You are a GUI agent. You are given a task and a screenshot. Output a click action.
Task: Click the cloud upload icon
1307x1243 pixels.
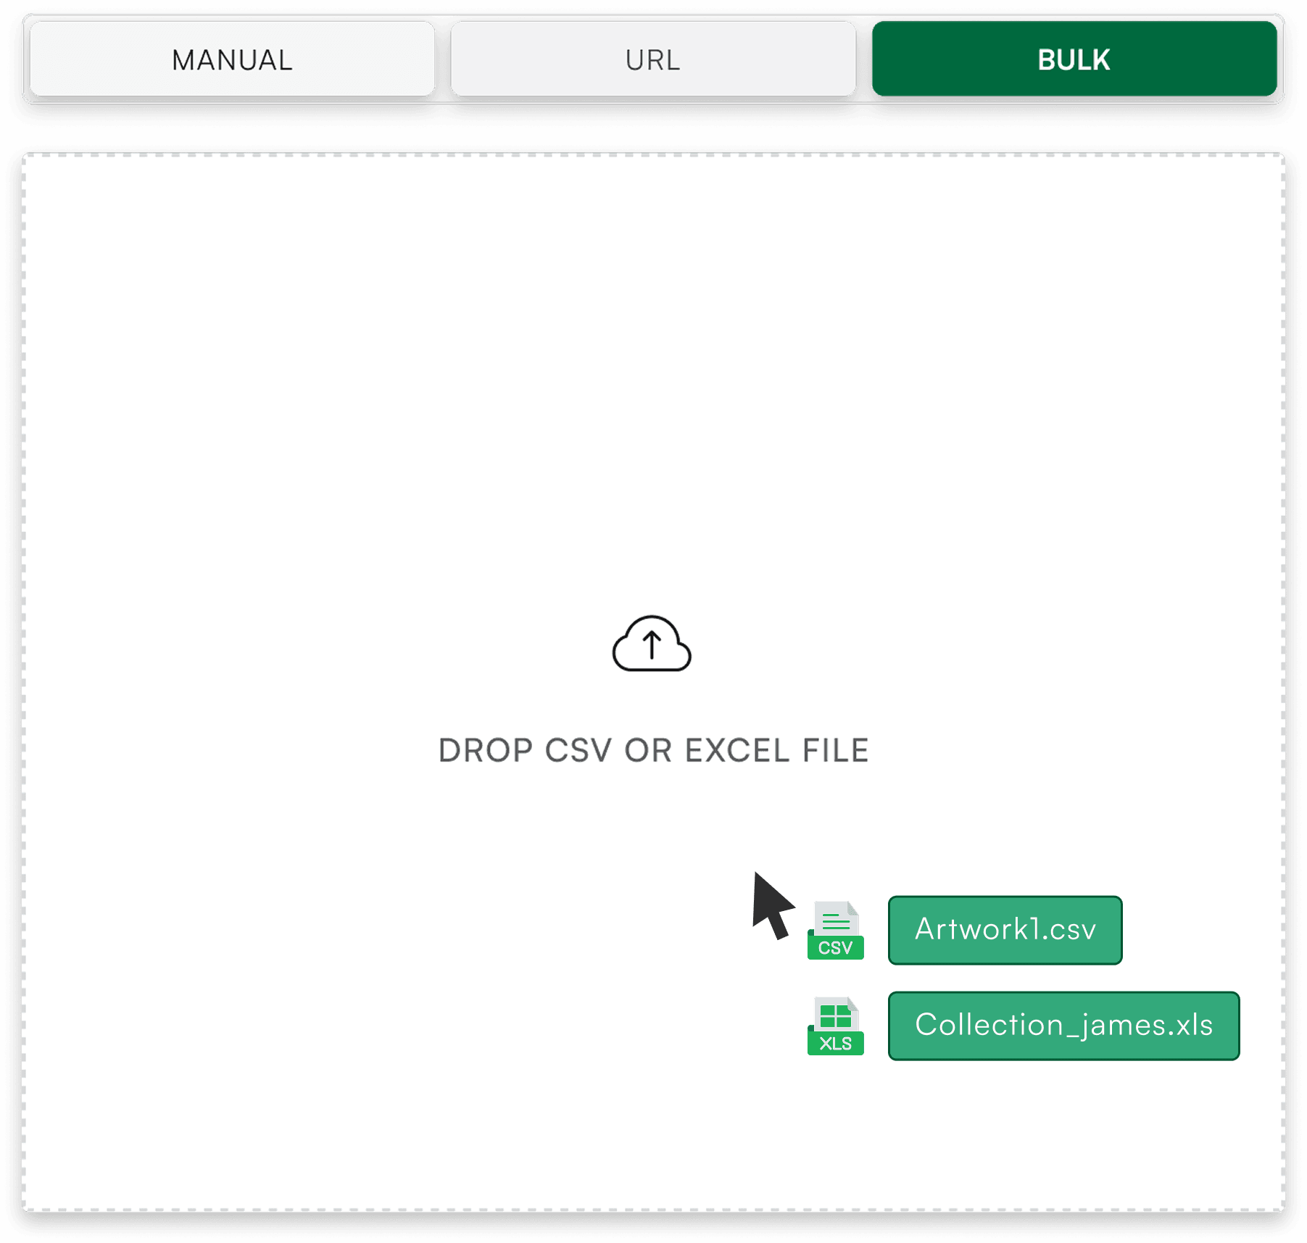(x=652, y=644)
